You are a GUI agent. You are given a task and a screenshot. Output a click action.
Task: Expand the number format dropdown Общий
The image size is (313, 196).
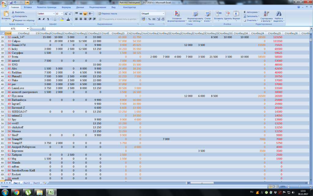click(x=163, y=14)
